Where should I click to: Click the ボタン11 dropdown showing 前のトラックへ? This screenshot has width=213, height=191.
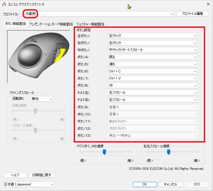coord(153,121)
